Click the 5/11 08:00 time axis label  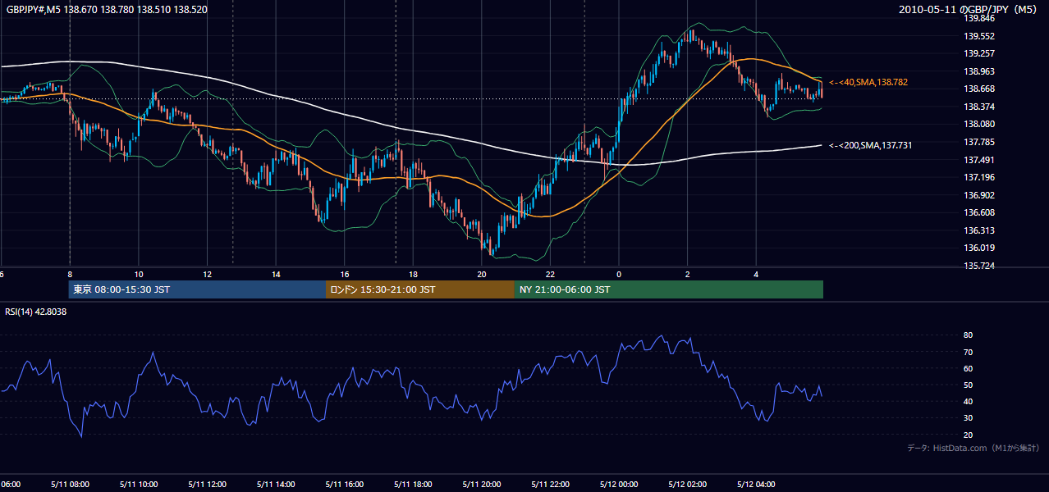click(x=70, y=484)
